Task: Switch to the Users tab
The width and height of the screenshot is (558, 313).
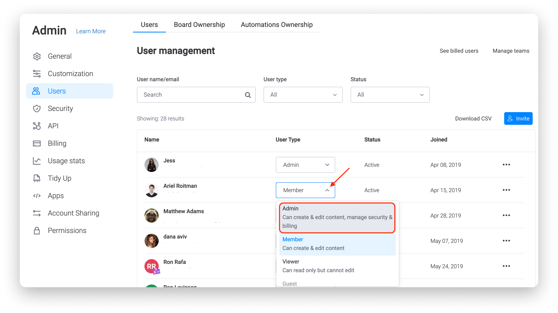Action: (149, 25)
